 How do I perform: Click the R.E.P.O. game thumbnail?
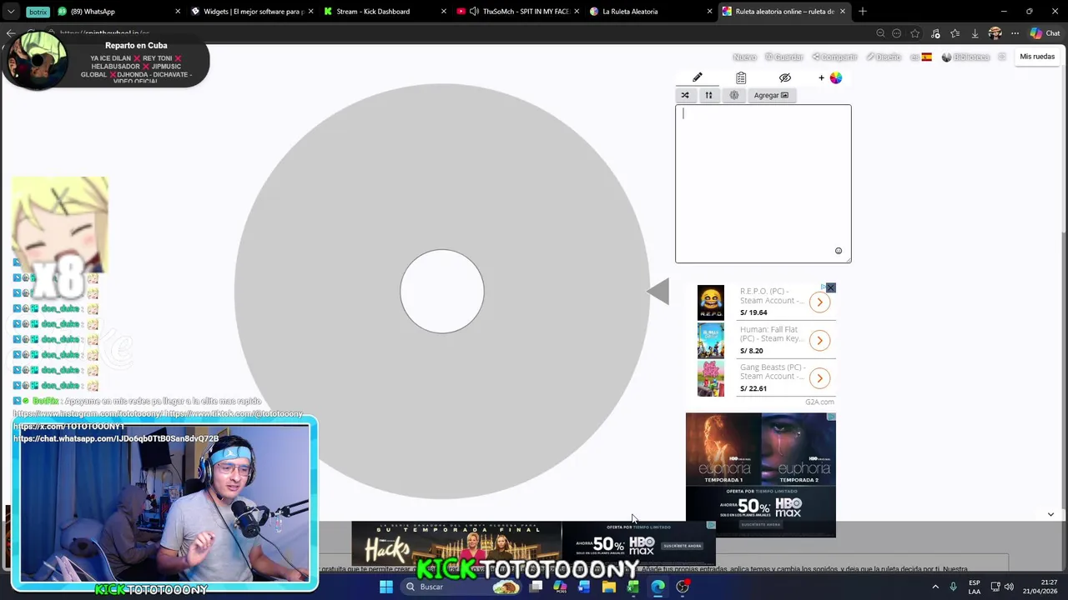point(711,302)
